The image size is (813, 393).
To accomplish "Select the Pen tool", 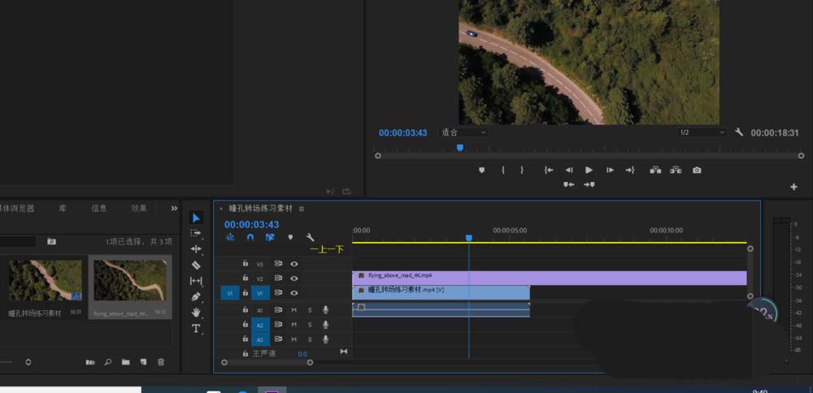I will coord(196,296).
